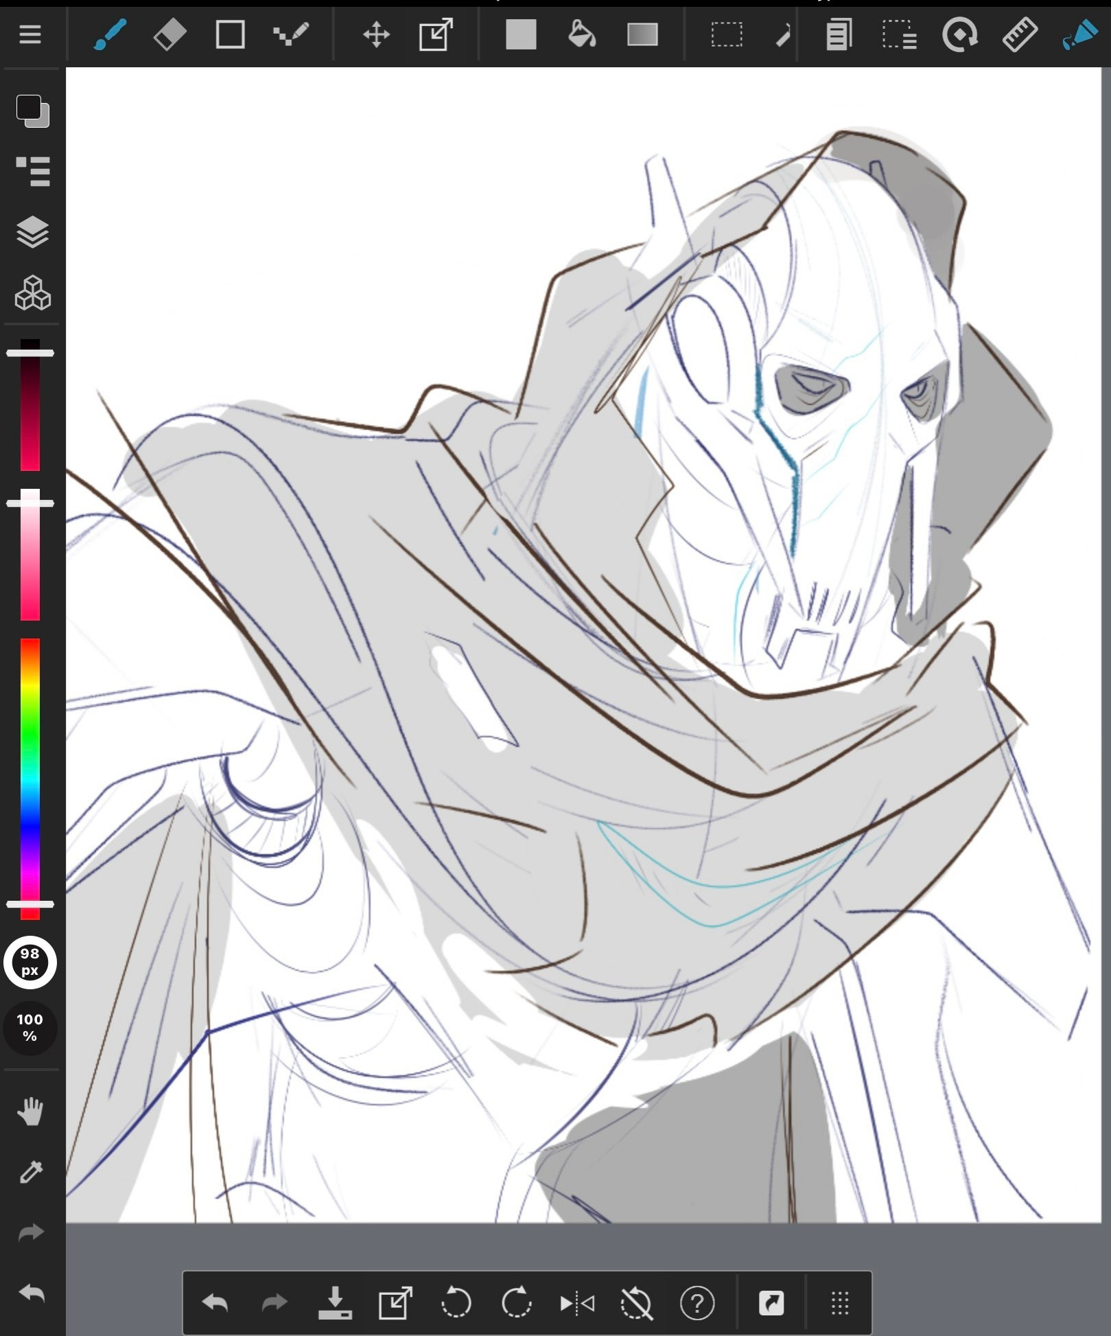The image size is (1111, 1336).
Task: Click redo in the bottom shortcut bar
Action: coord(275,1302)
